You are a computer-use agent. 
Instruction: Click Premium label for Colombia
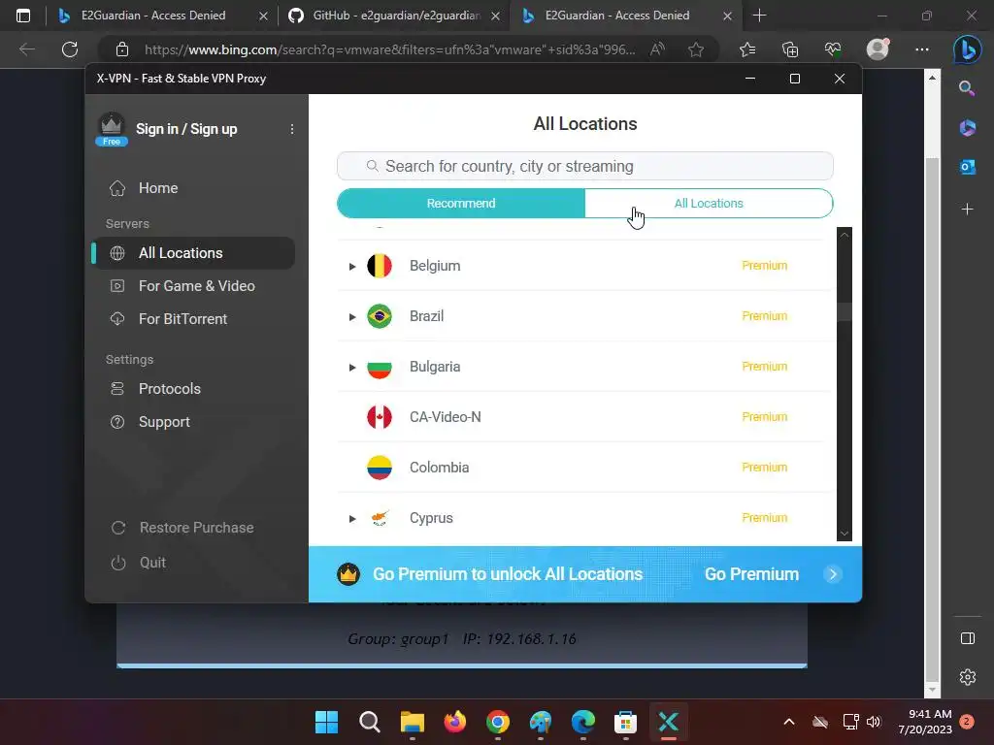click(765, 468)
